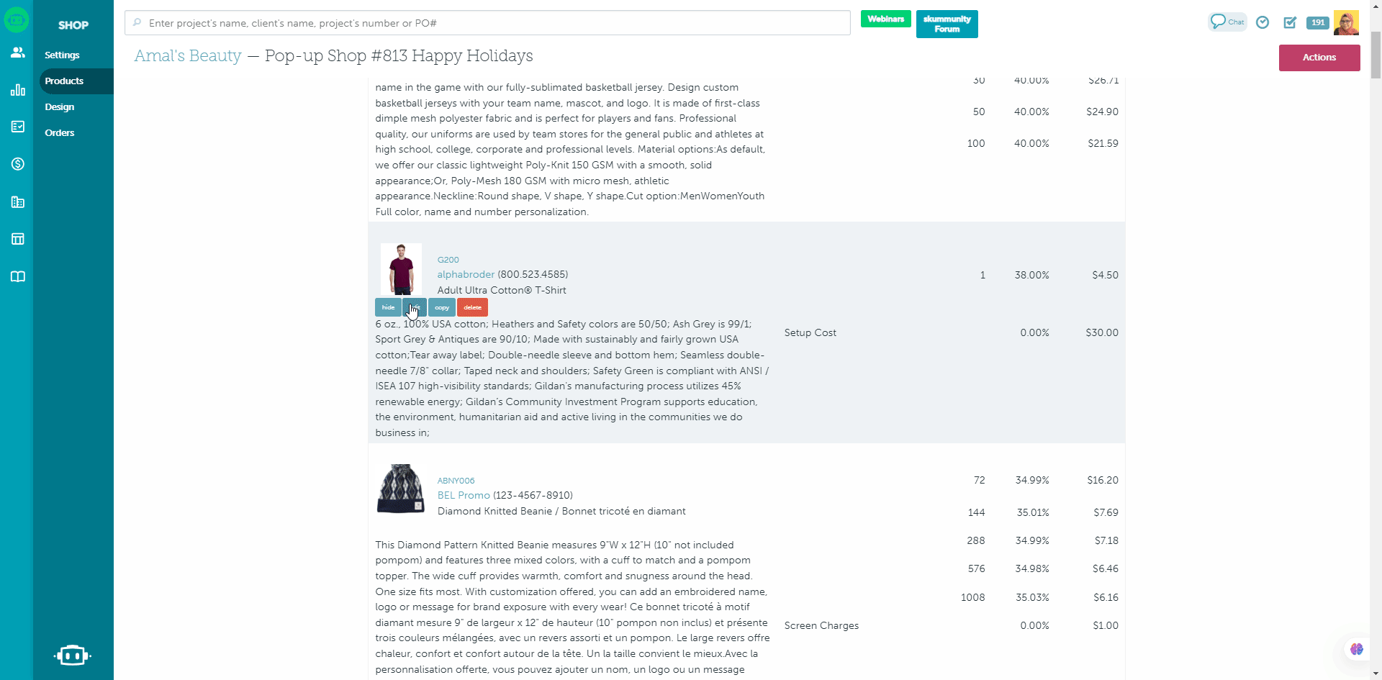Hide the Adult Ultra Cotton T-Shirt product
Screen dimensions: 1382x680
click(x=388, y=307)
